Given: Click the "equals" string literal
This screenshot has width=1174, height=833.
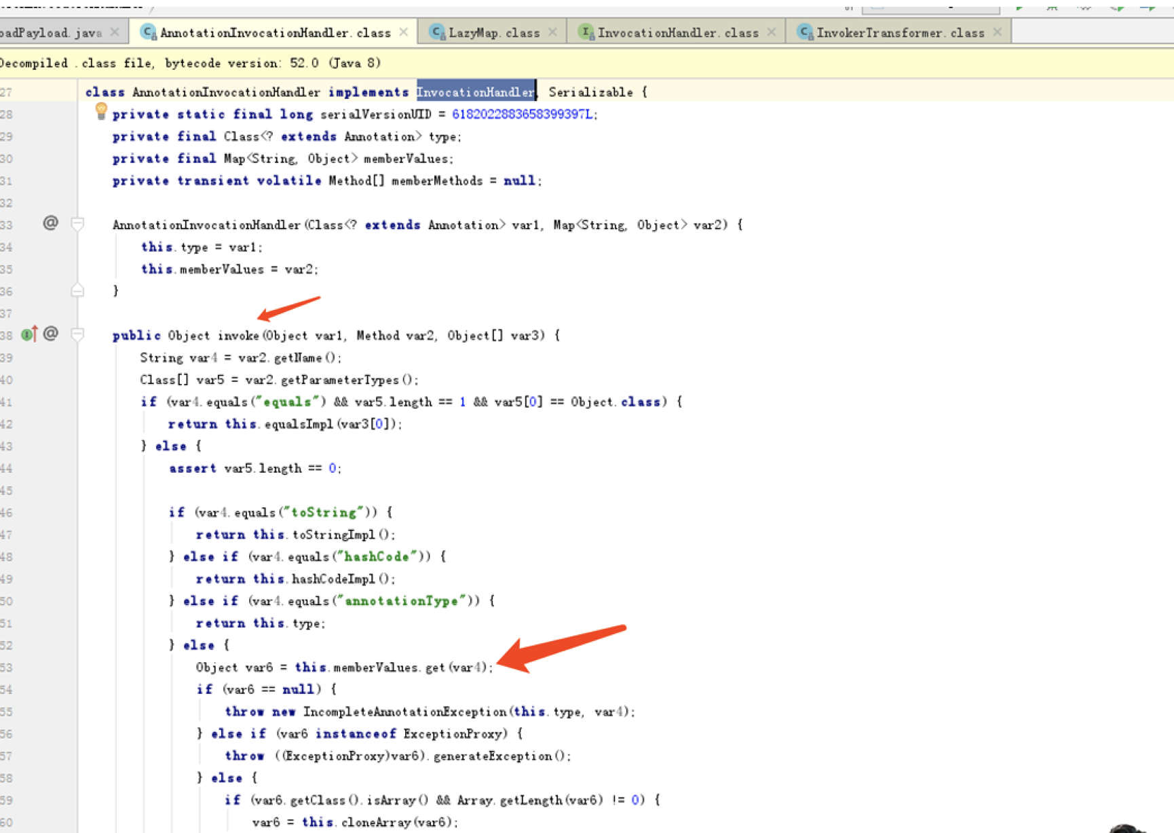Looking at the screenshot, I should (x=286, y=402).
